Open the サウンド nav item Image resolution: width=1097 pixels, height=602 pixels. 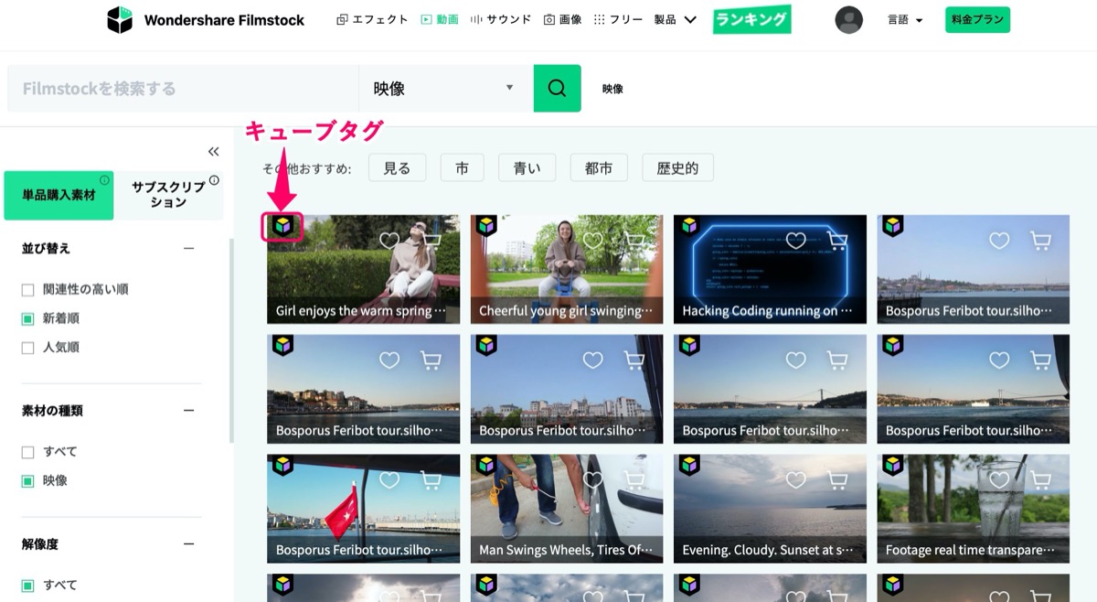(x=501, y=19)
